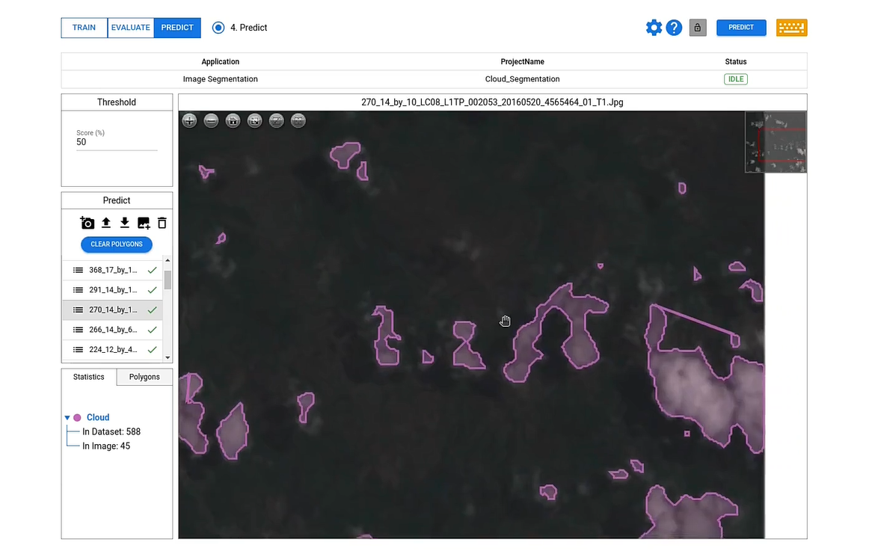Select the '4. Predict' radio button
This screenshot has height=551, width=869.
coord(218,28)
